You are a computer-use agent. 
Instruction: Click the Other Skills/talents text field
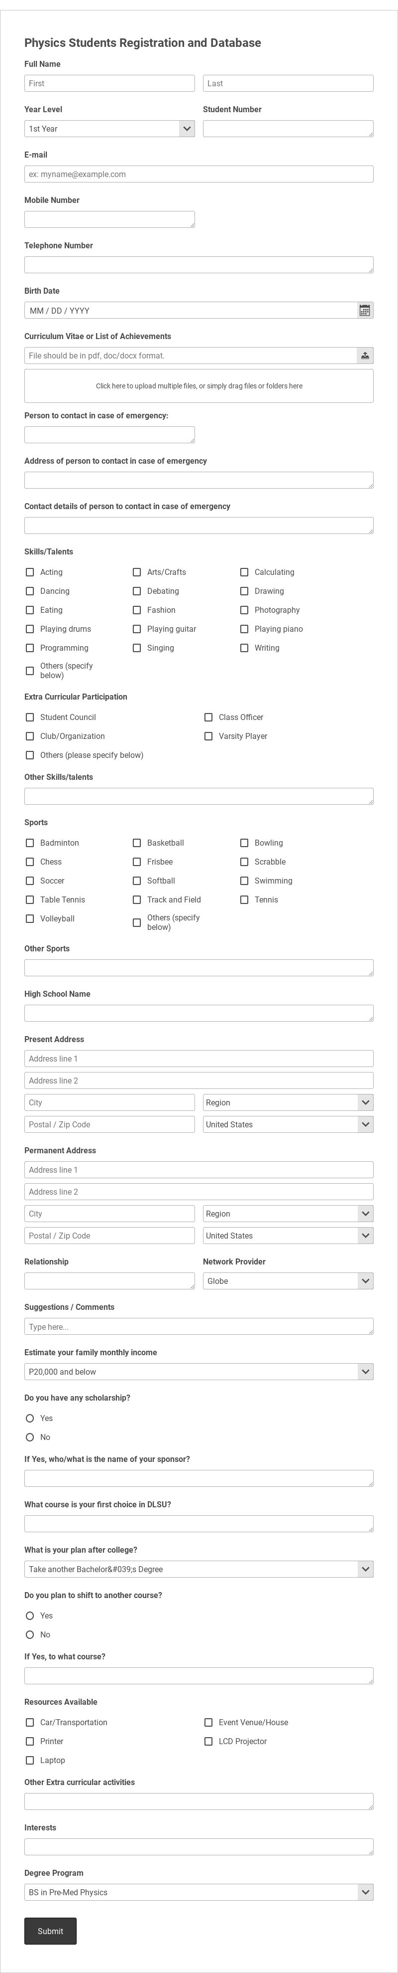199,797
